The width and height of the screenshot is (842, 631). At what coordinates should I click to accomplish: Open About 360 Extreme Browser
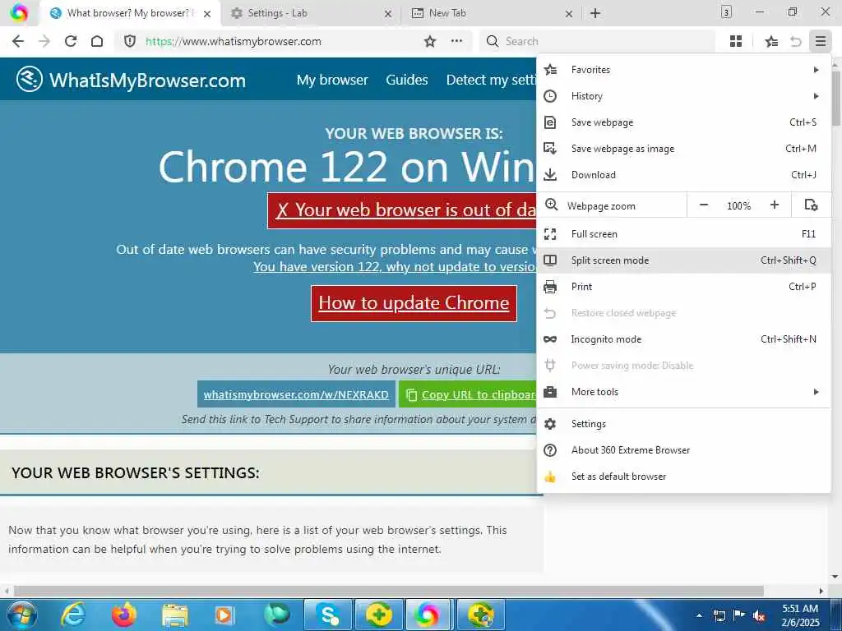(x=683, y=450)
